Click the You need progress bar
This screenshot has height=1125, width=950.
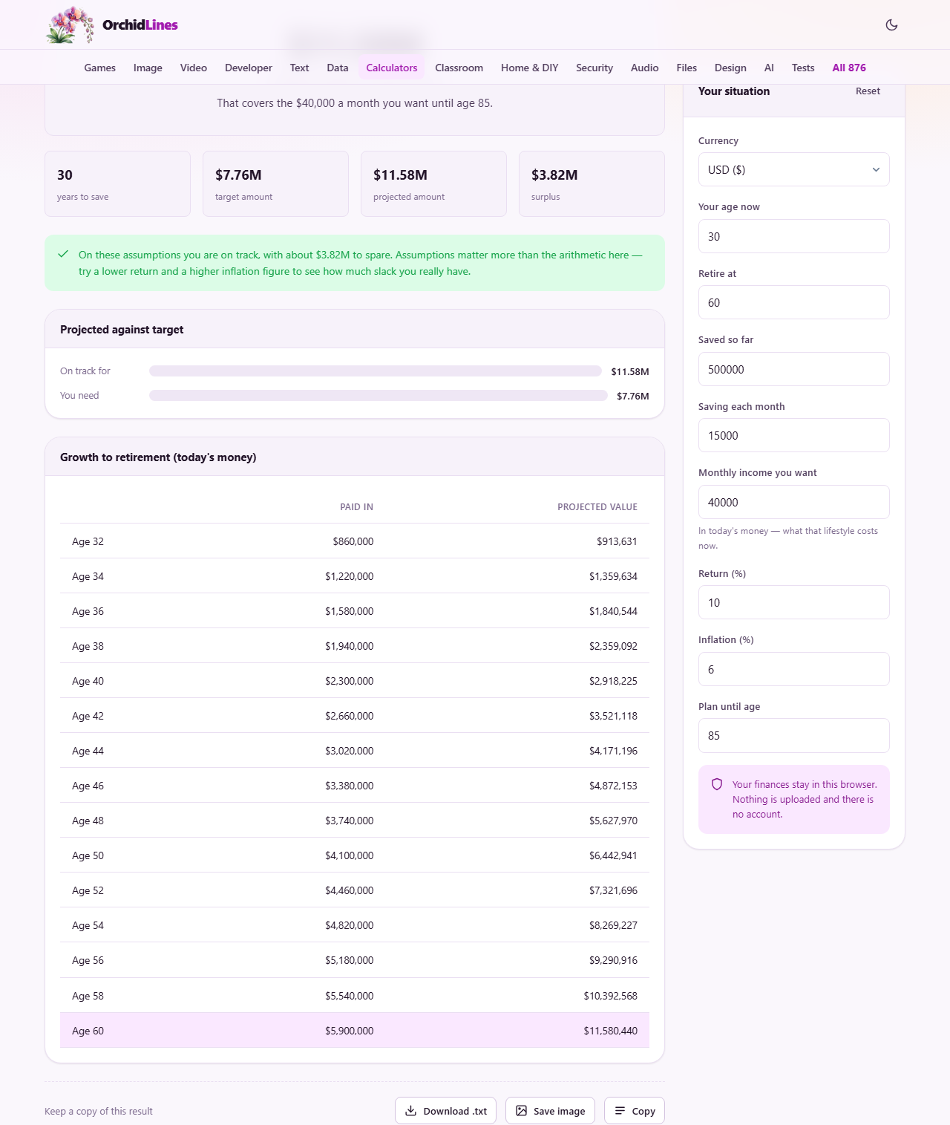[x=379, y=395]
